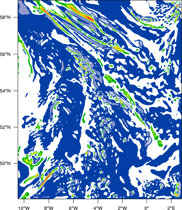Click the 2°E longitude label

[x=171, y=208]
